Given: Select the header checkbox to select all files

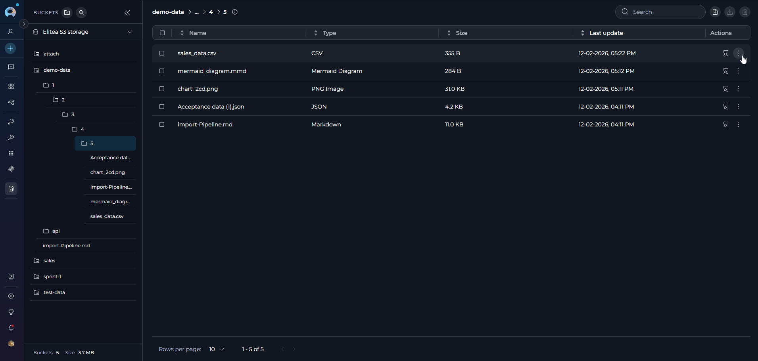Looking at the screenshot, I should 162,33.
